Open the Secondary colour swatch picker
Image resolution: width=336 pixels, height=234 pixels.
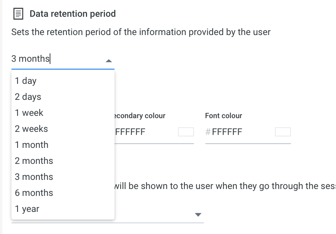(186, 132)
